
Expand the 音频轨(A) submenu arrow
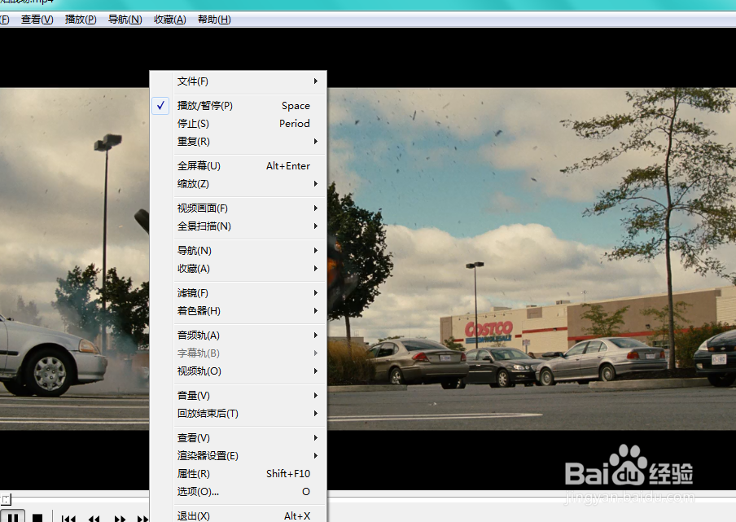(316, 336)
